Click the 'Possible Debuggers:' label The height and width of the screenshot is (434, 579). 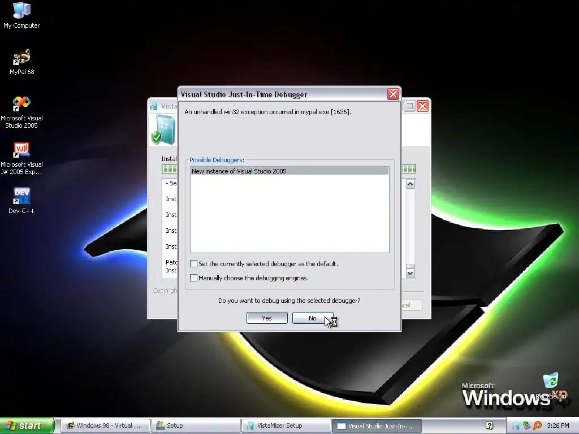(217, 160)
